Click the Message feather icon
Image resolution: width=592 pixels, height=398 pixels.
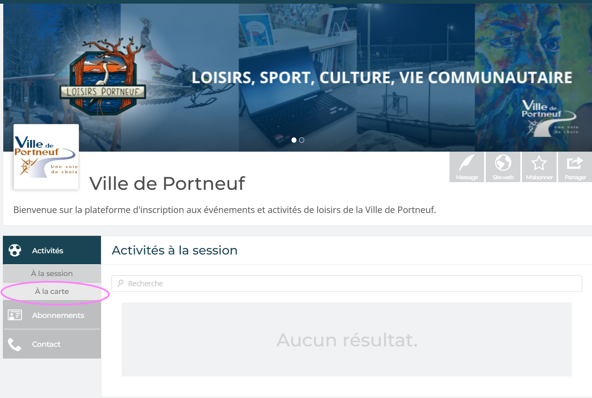(x=467, y=163)
